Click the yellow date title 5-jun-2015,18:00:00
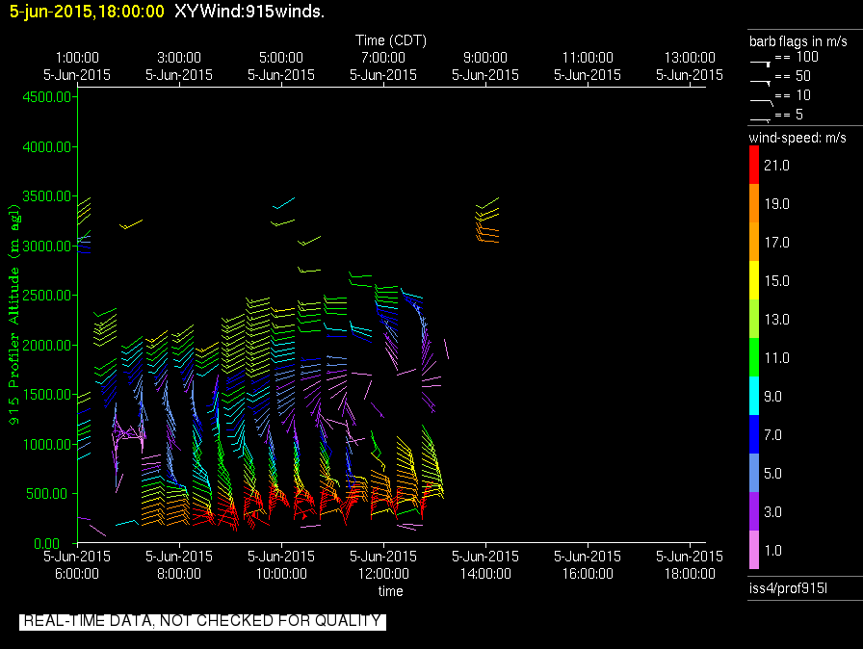 [87, 12]
